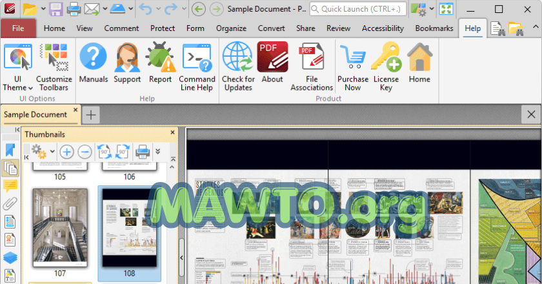Open License Key dialog
Image resolution: width=542 pixels, height=284 pixels.
coord(386,67)
